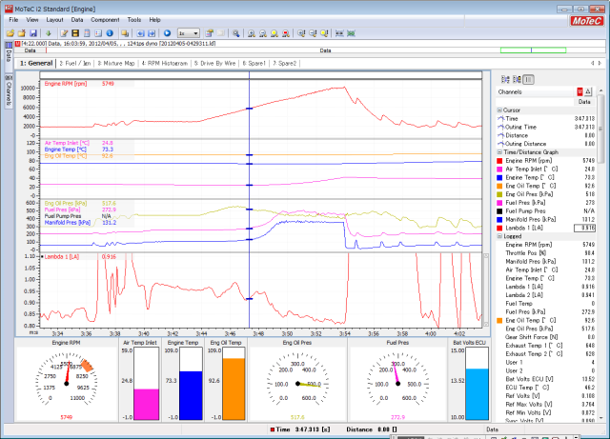Click the green horizontal scale fit icon

coord(351,33)
